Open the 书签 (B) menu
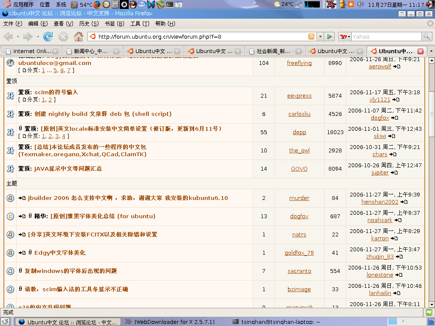Image resolution: width=435 pixels, height=326 pixels. tap(115, 24)
